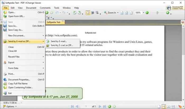The height and width of the screenshot is (109, 185).
Task: Select Send by E-mail in the submenu
Action: point(58,41)
